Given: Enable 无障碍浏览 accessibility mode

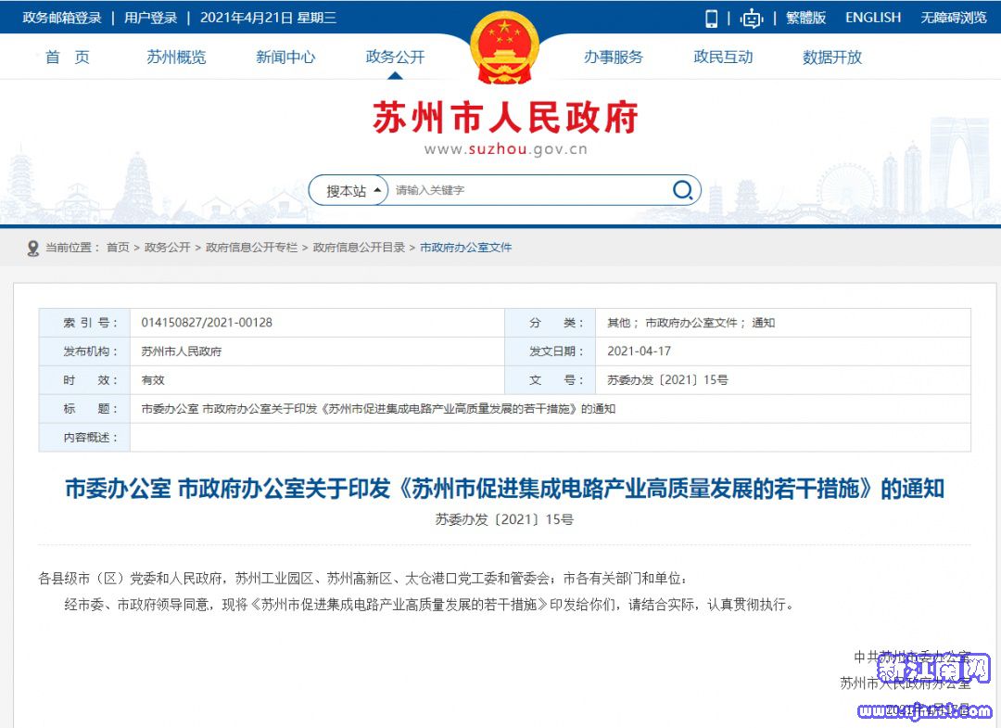Looking at the screenshot, I should [x=953, y=18].
